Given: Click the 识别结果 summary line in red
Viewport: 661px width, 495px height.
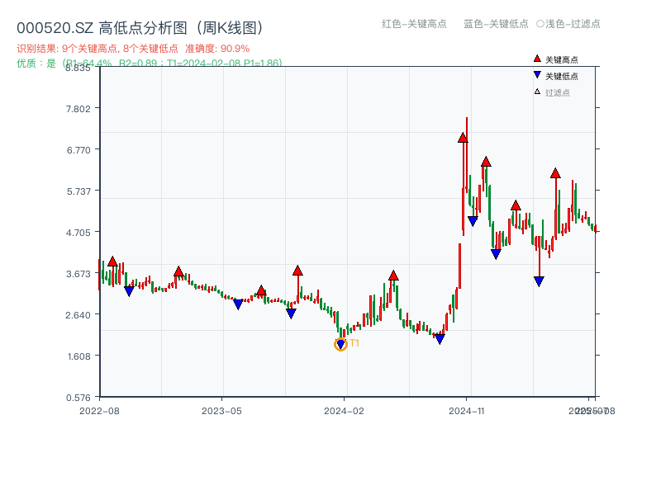Looking at the screenshot, I should [133, 49].
